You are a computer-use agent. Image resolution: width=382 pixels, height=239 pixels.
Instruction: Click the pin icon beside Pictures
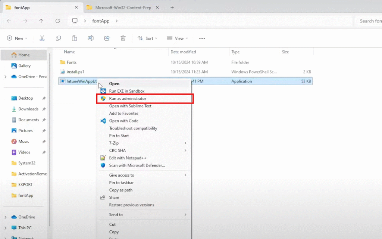(44, 131)
